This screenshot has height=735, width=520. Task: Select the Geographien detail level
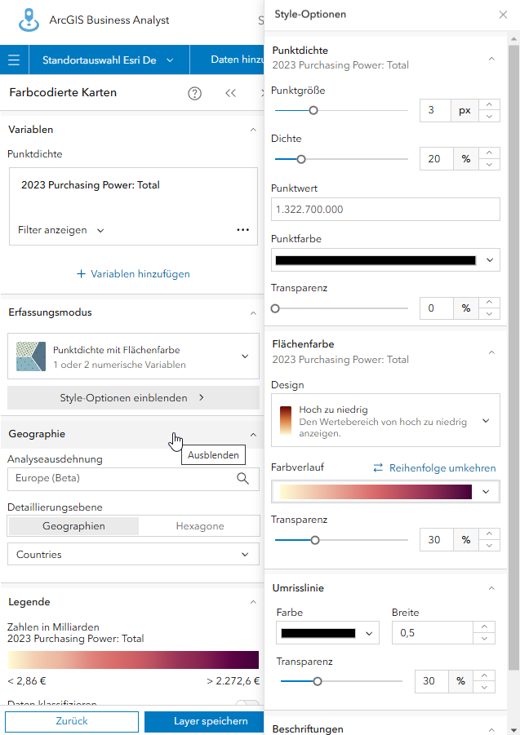(x=73, y=526)
